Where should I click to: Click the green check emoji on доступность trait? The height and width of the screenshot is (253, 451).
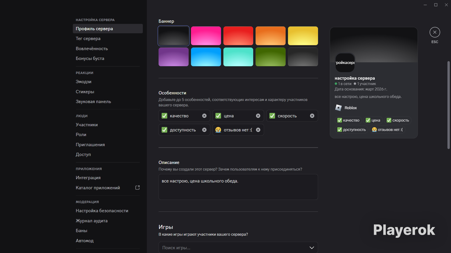[164, 130]
